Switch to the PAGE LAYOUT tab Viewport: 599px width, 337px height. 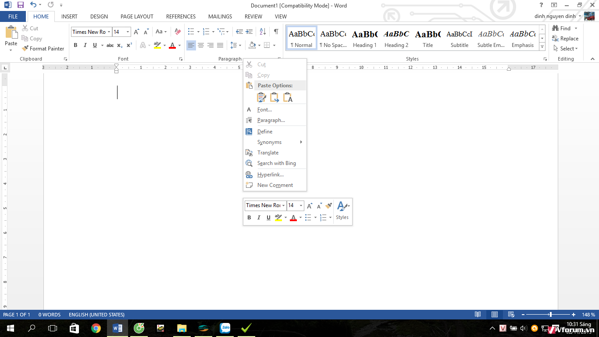[x=137, y=17]
